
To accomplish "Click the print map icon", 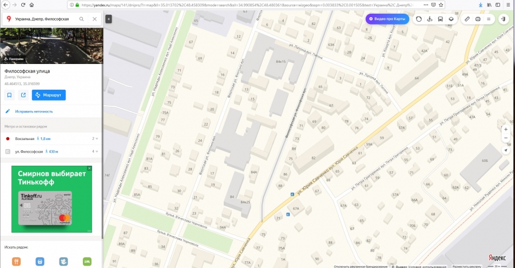I will click(x=478, y=19).
